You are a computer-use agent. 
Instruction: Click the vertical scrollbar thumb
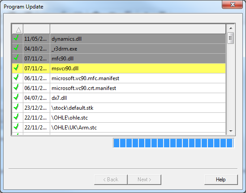click(230, 38)
